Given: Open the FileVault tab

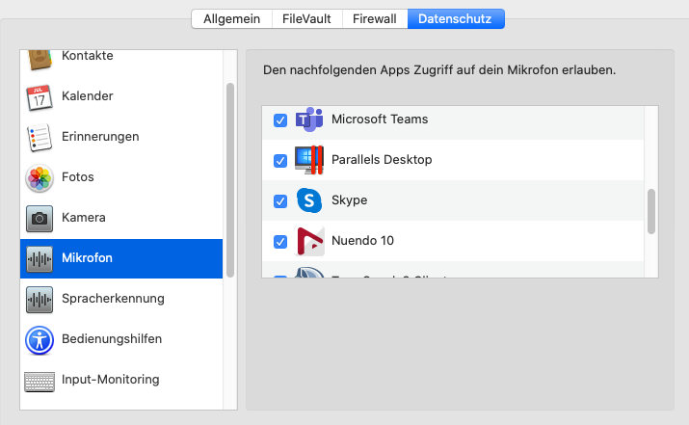Looking at the screenshot, I should (306, 19).
